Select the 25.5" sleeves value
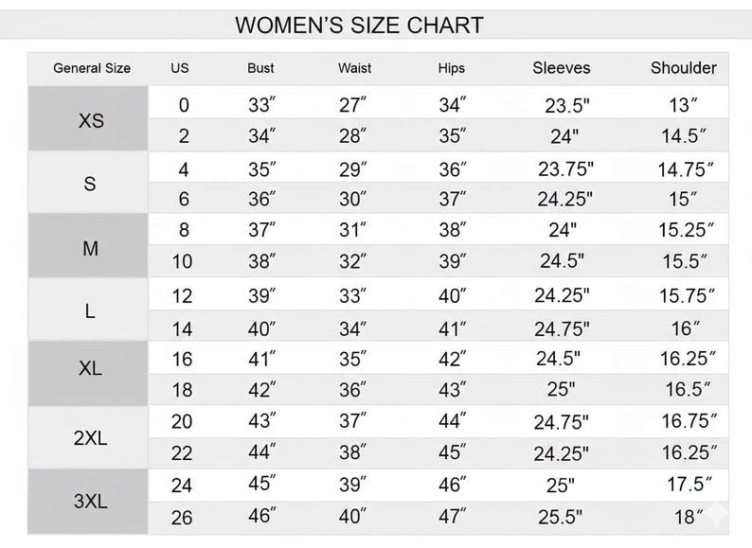The height and width of the screenshot is (548, 752). pyautogui.click(x=560, y=517)
